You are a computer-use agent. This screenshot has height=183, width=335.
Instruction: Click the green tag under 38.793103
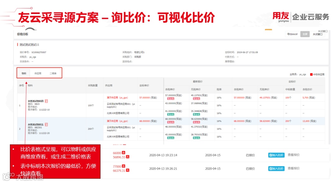coord(196,138)
